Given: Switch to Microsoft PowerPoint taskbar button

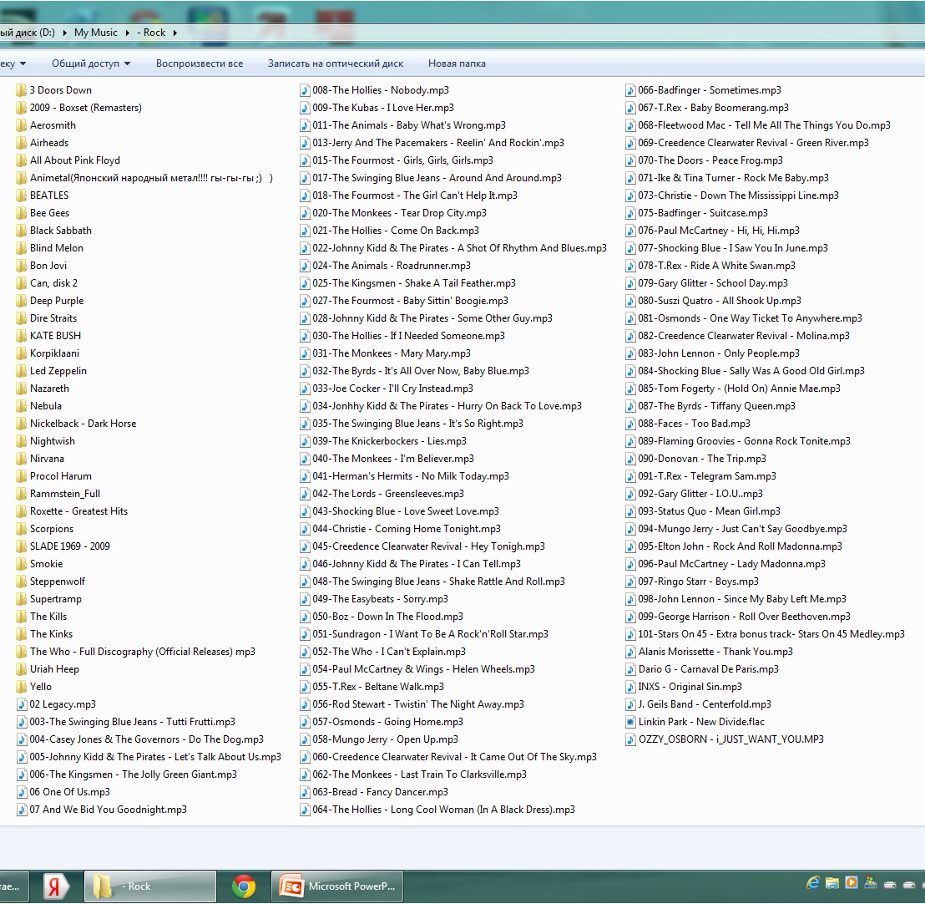Looking at the screenshot, I should tap(337, 886).
